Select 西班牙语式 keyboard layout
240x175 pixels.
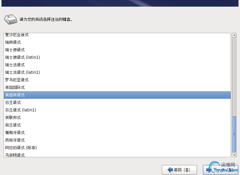point(117,140)
